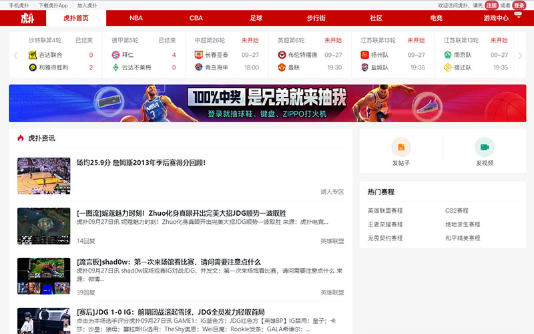Click the 100%中奖 lottery promotional banner
The image size is (534, 334).
click(x=267, y=103)
